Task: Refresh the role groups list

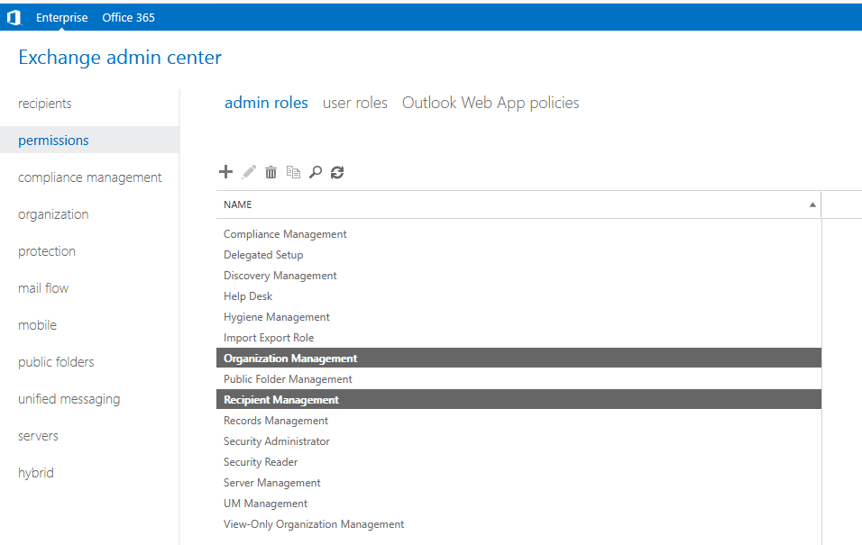Action: (337, 173)
